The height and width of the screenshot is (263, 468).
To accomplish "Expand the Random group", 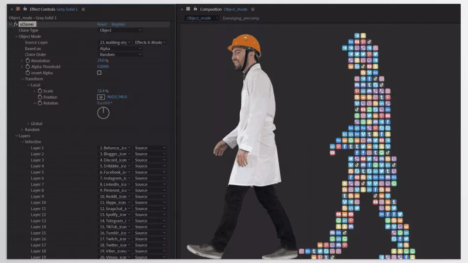I will pos(22,130).
